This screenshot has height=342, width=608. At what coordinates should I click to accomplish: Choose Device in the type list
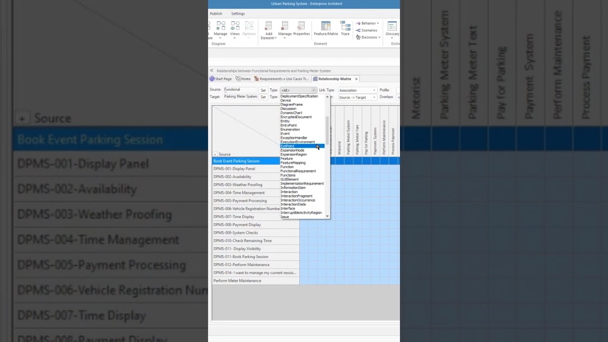point(285,101)
